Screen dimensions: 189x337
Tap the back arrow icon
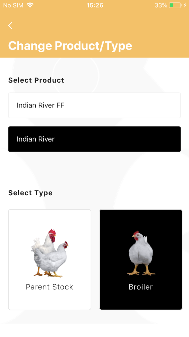click(10, 25)
